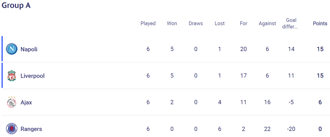
Task: Click the Ajax club crest icon
Action: pyautogui.click(x=12, y=102)
